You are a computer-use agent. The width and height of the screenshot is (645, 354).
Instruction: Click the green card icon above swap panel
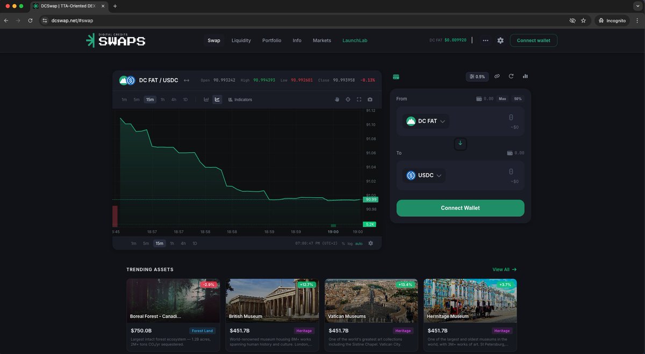point(396,76)
